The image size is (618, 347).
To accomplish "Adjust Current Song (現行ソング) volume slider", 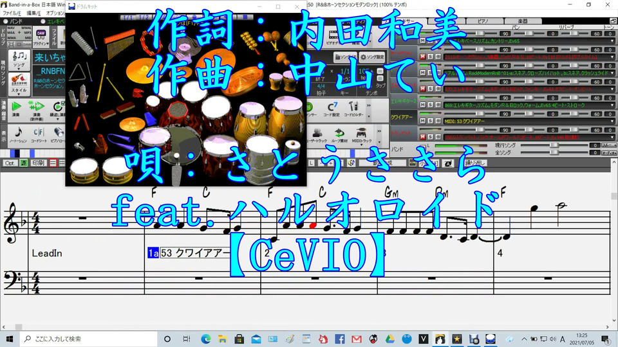I will click(554, 145).
